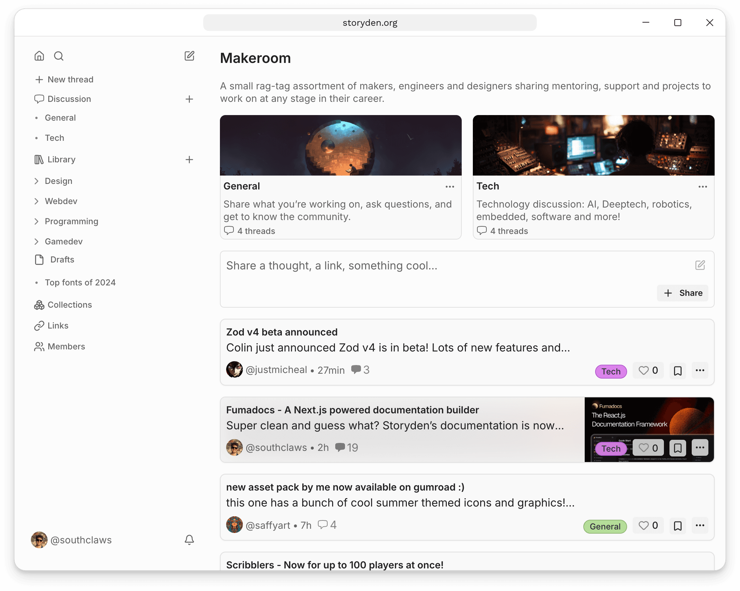Maximize the browser window
Viewport: 740px width, 591px height.
point(677,23)
